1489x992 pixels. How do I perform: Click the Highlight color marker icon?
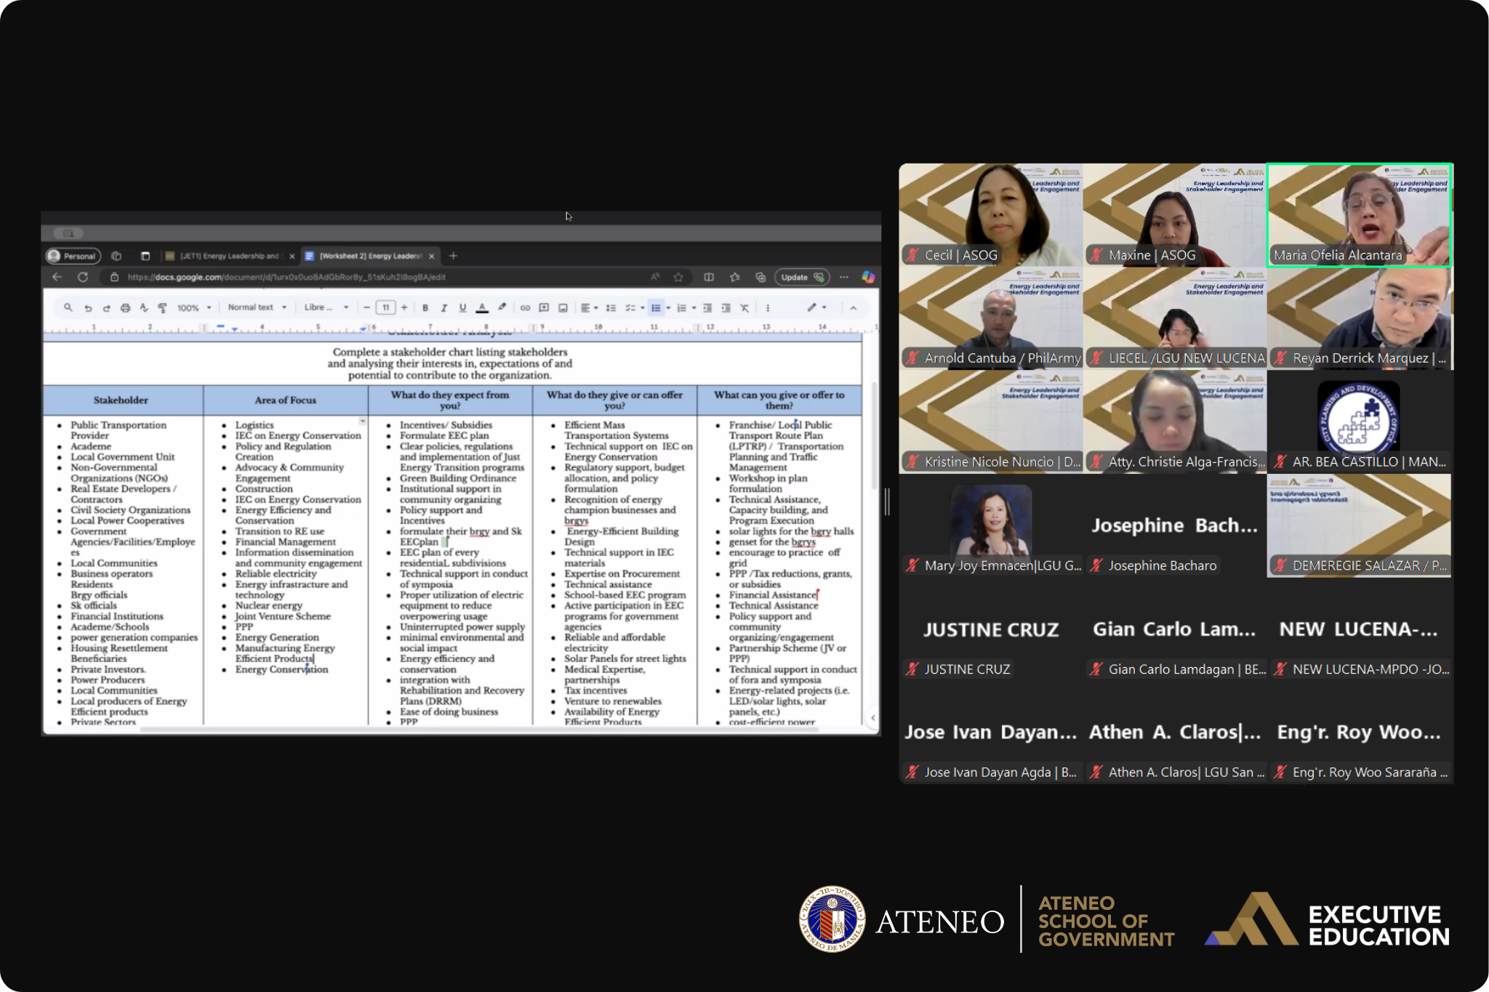[502, 308]
